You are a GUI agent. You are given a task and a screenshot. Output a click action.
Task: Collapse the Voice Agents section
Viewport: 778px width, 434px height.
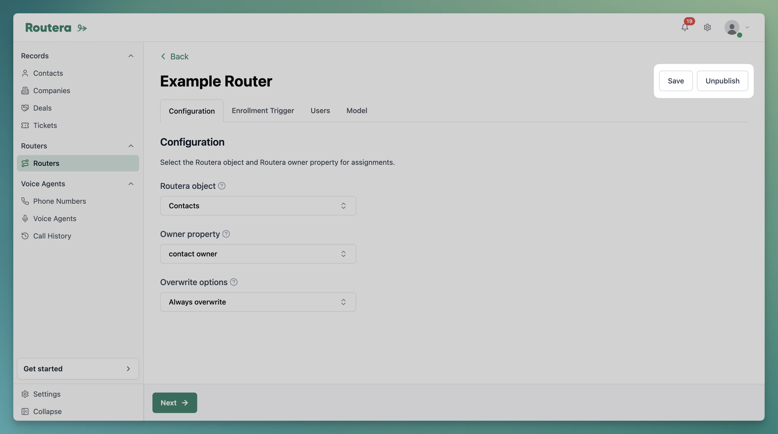131,184
